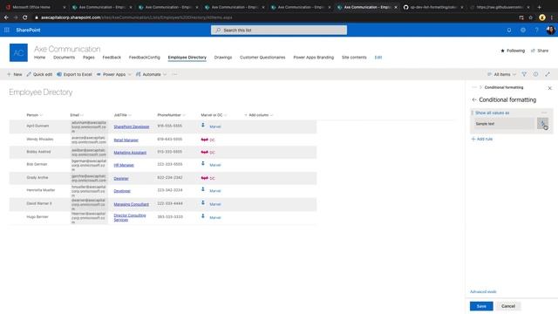Click Show all values as rule header
The height and width of the screenshot is (314, 558).
coord(492,113)
